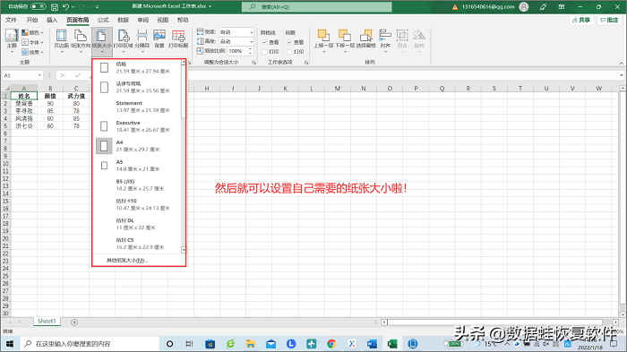The height and width of the screenshot is (352, 627).
Task: Click the Save icon in the title bar
Action: (55, 7)
